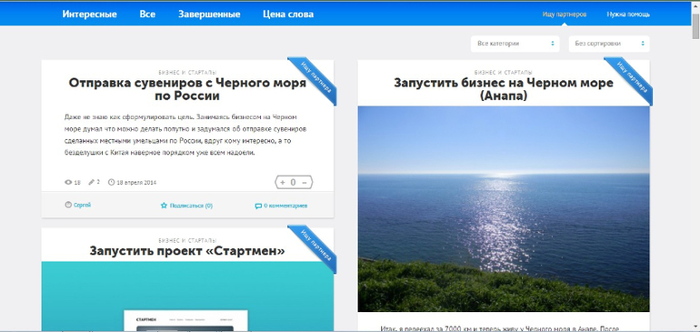Click Бизнес и стартапы category on Анапа card

[x=504, y=72]
